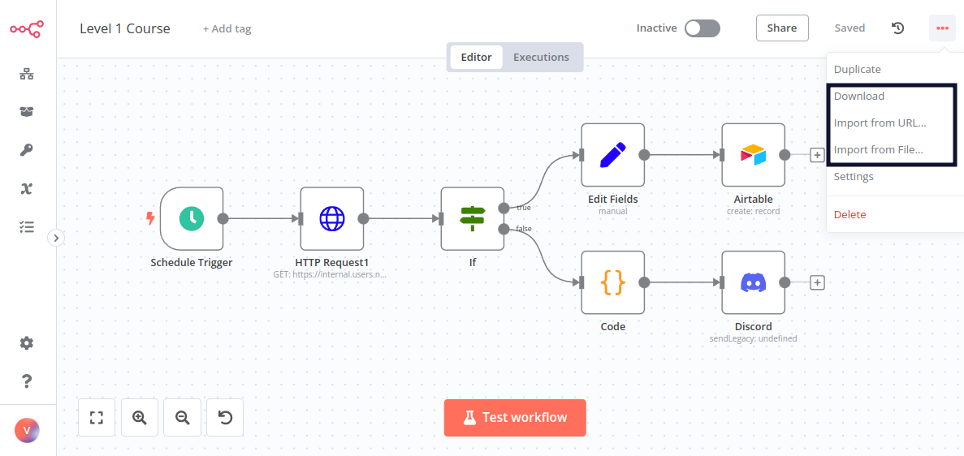Zoom in on the canvas
This screenshot has height=456, width=964.
140,418
